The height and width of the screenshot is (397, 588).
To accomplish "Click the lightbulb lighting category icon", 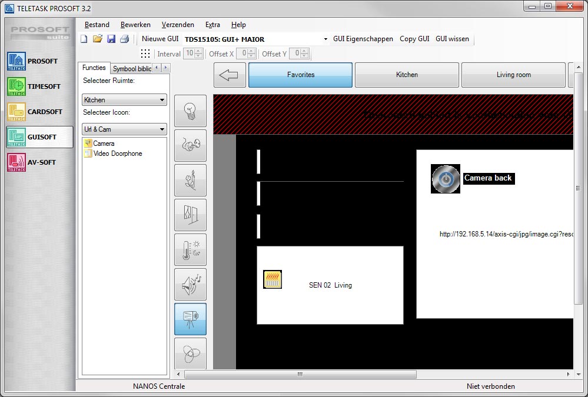I will click(x=190, y=111).
